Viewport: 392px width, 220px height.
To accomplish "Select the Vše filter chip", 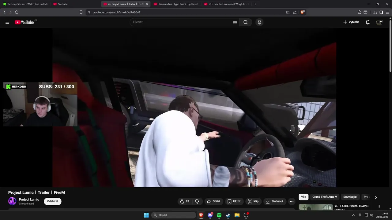I will point(303,197).
